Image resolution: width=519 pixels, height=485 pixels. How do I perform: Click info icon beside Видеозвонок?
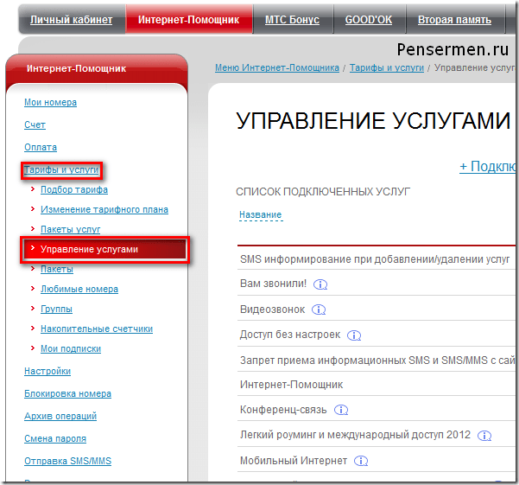[x=319, y=310]
